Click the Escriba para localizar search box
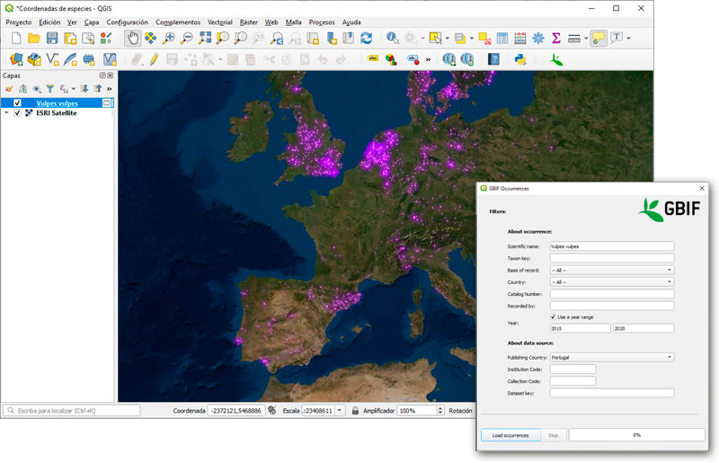 (x=72, y=411)
